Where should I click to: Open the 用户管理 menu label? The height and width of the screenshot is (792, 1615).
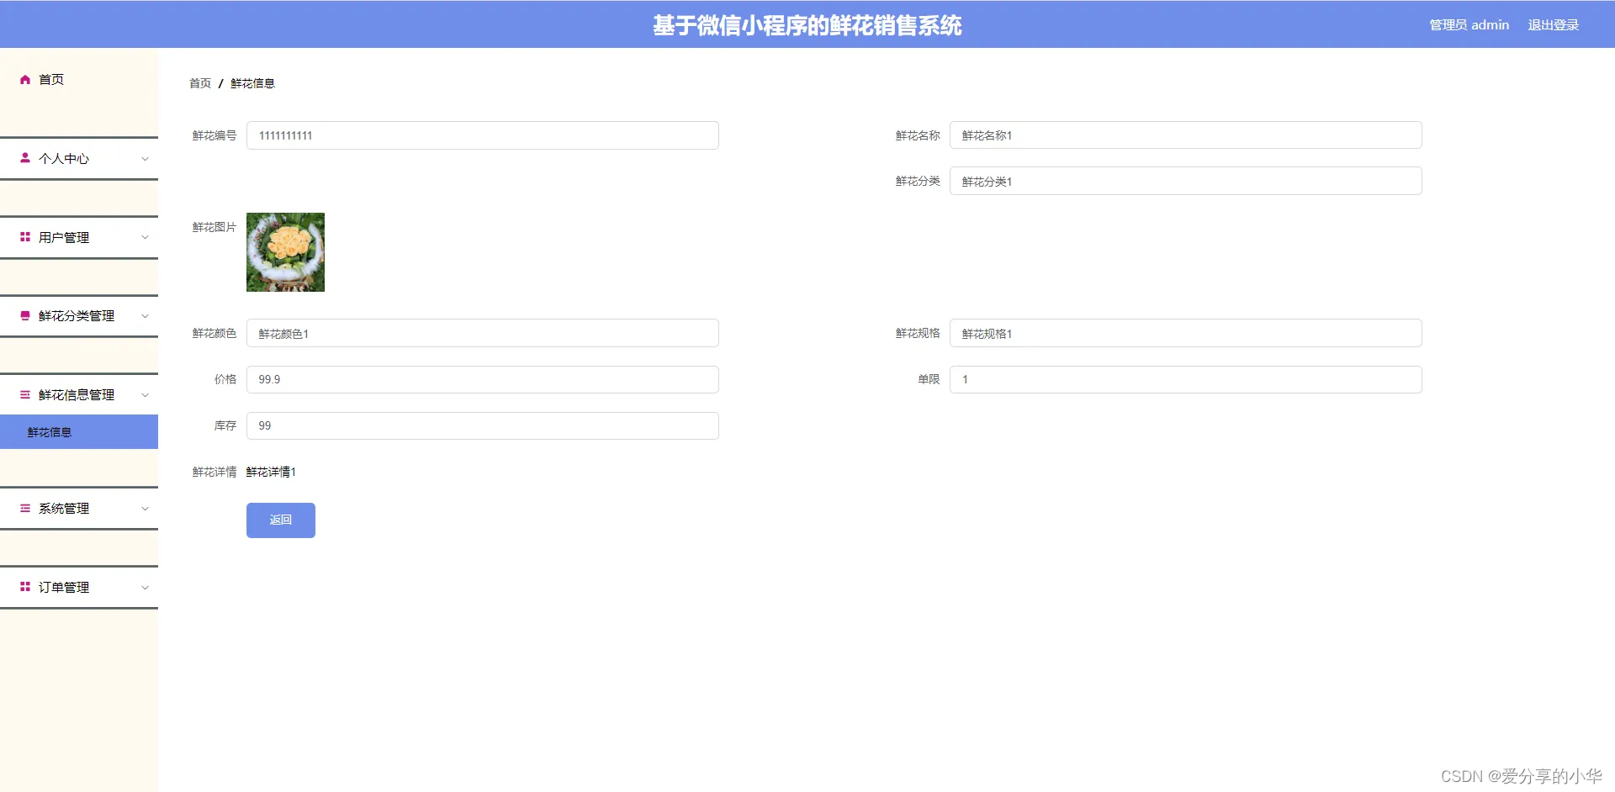[64, 237]
